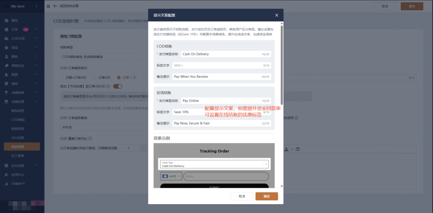Click the 确定 button in dialog
Viewport: 433px width, 213px height.
pos(266,196)
